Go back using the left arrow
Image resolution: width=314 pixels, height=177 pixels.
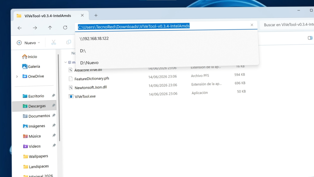click(19, 28)
